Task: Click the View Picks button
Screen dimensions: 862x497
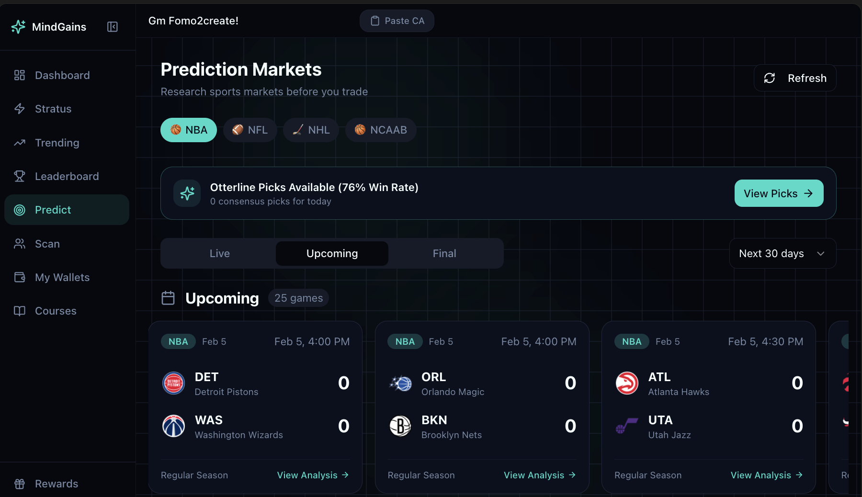Action: click(x=779, y=193)
